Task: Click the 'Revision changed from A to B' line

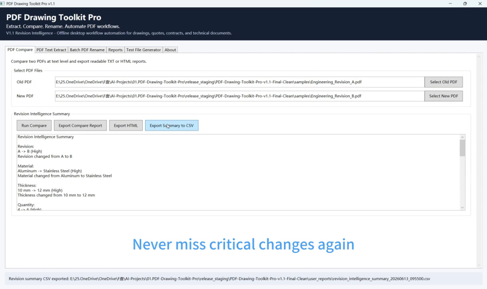Action: click(45, 156)
